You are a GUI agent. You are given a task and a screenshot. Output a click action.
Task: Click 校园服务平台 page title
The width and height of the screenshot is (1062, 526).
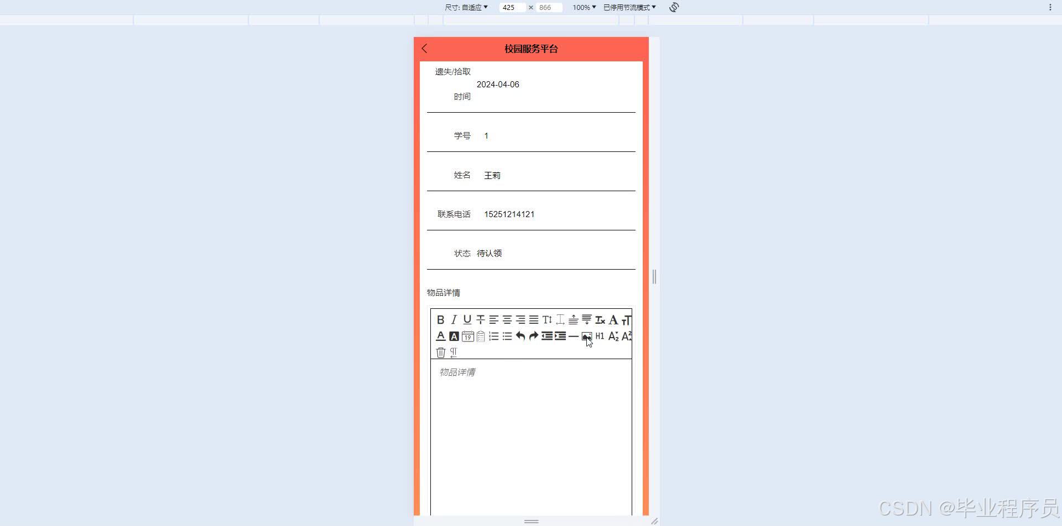(531, 49)
